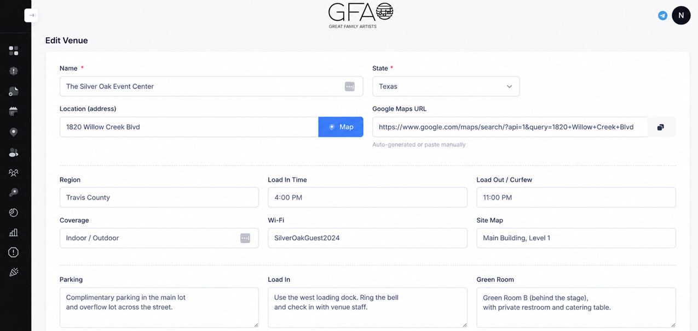Open the outlined three-person group sidebar icon
The width and height of the screenshot is (698, 331).
tap(14, 173)
